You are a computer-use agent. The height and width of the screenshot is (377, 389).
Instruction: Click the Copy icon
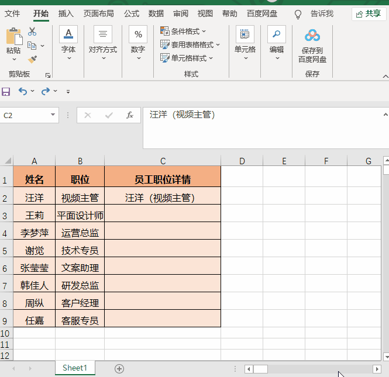point(32,46)
